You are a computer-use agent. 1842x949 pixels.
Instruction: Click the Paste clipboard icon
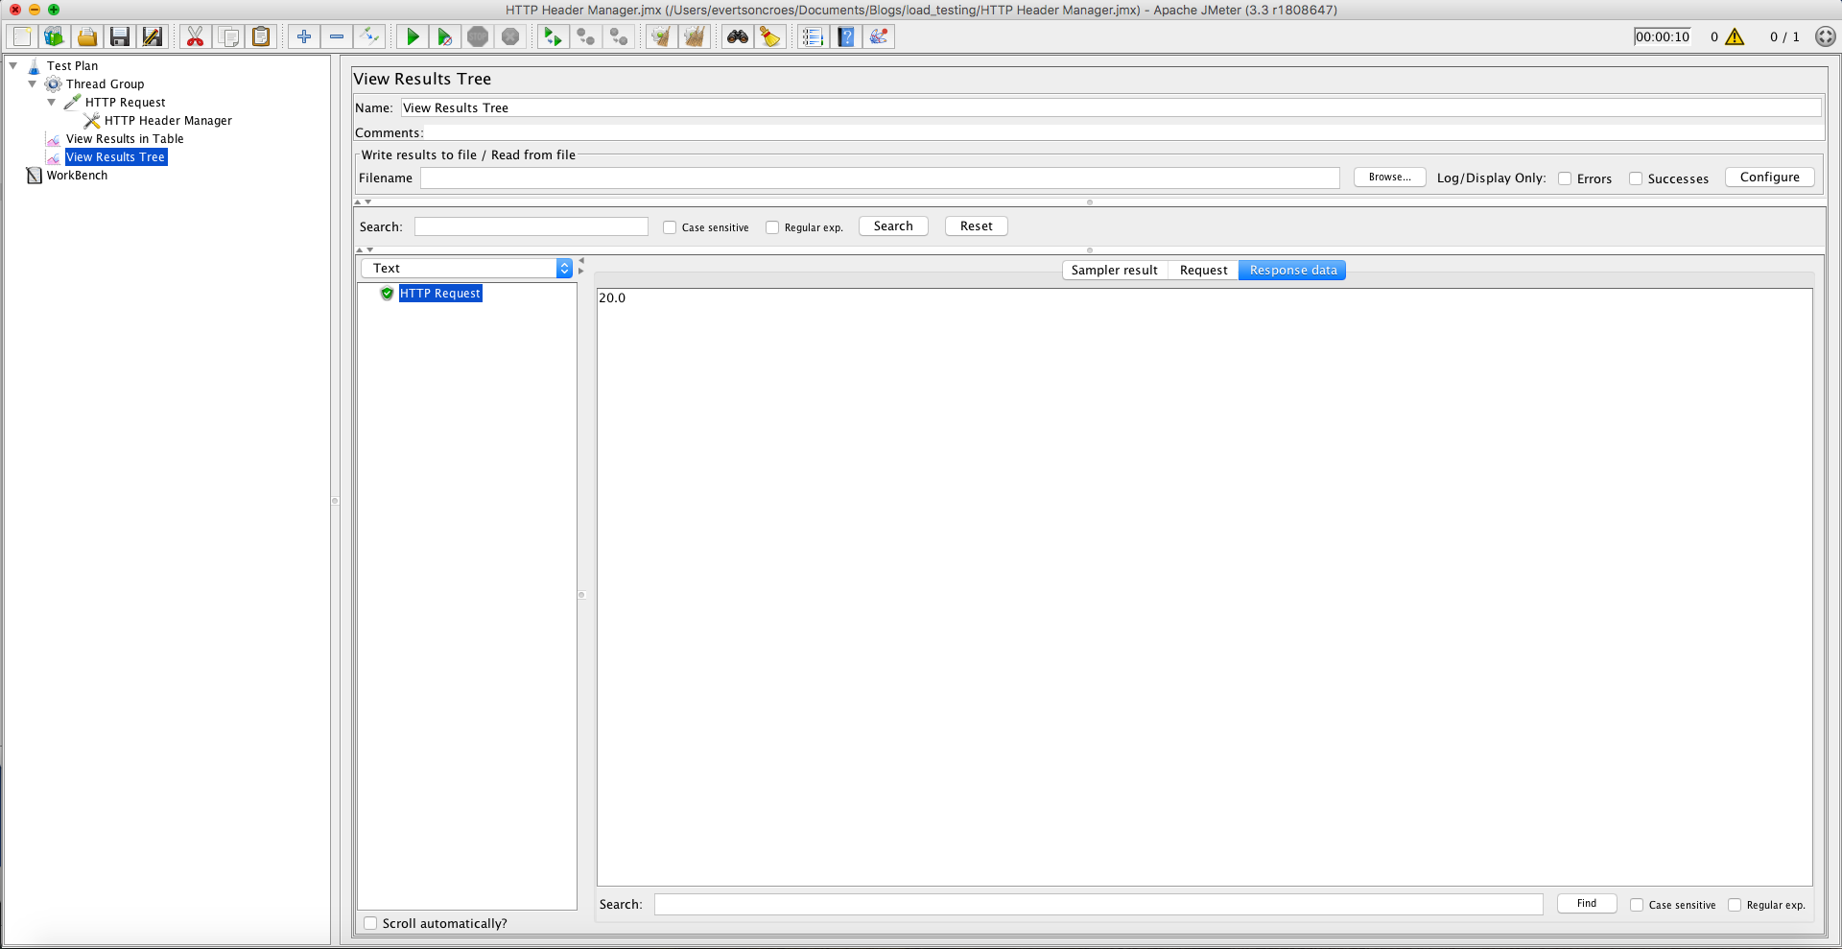pyautogui.click(x=261, y=36)
